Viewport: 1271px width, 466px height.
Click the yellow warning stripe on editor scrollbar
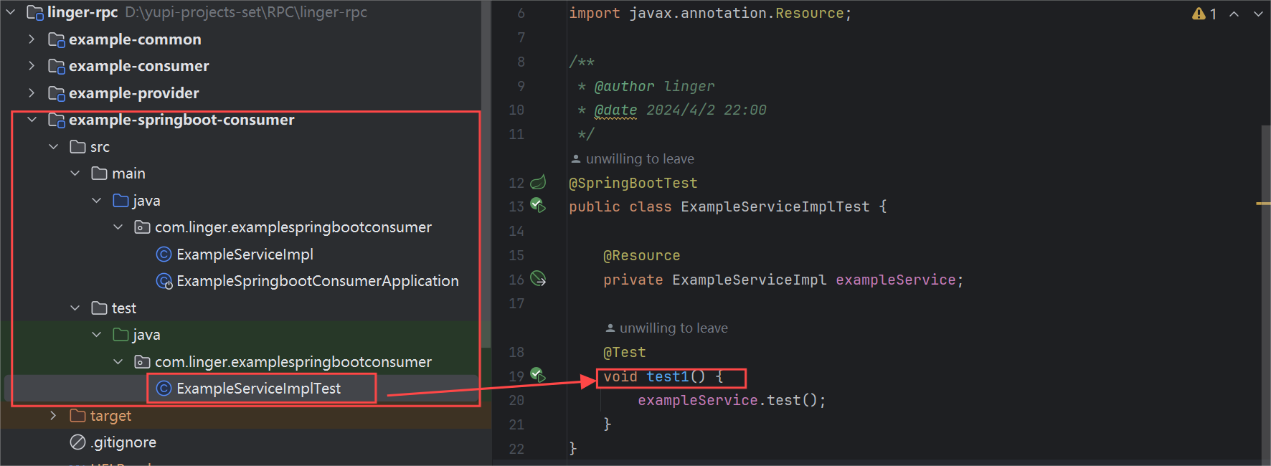coord(1263,204)
